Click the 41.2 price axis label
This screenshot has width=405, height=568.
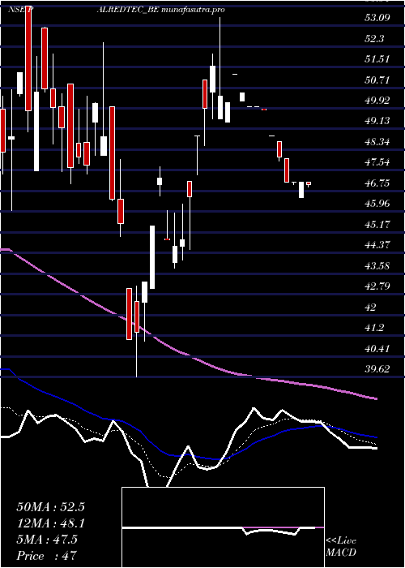(374, 328)
